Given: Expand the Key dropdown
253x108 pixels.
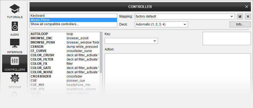Looking at the screenshot, I should click(x=131, y=41).
